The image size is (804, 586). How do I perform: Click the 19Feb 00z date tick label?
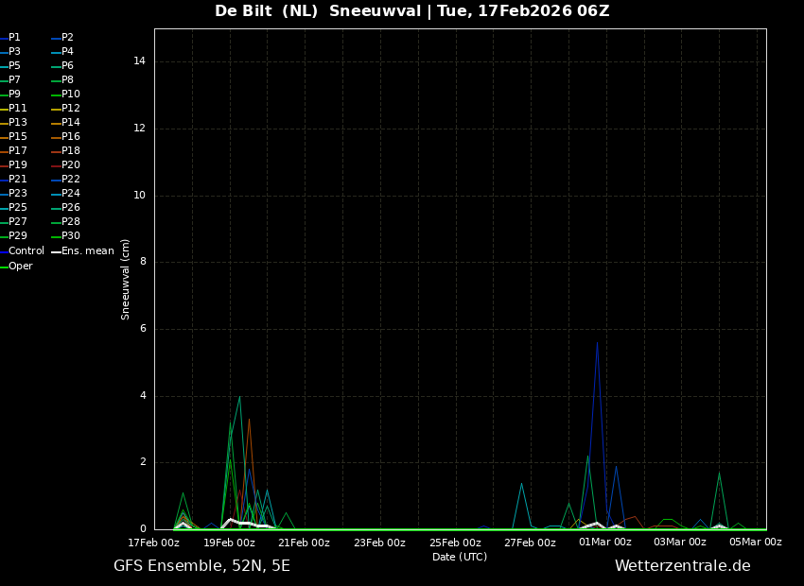(x=229, y=543)
